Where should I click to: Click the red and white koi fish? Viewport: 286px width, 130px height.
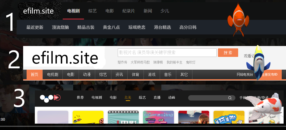(264, 106)
